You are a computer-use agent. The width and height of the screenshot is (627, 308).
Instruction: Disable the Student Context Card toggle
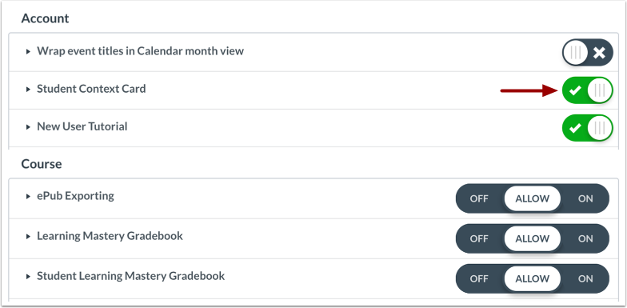pos(587,90)
